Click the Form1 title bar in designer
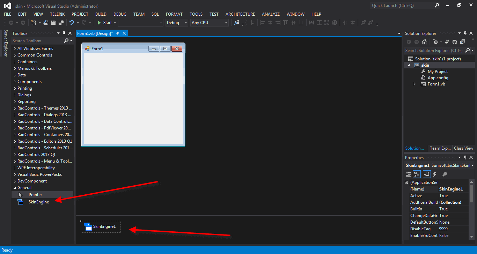477x254 pixels. tap(133, 48)
